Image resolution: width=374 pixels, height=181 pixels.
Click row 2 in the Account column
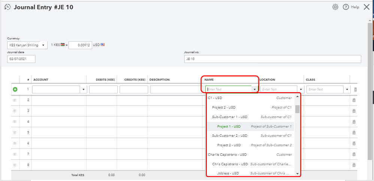[x=59, y=100]
